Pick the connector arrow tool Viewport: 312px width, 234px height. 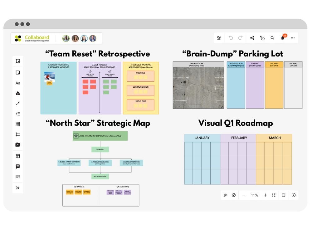(x=18, y=103)
